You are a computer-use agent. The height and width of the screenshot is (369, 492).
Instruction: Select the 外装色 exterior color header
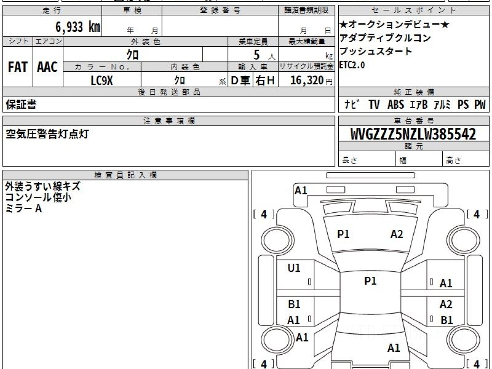[x=146, y=41]
